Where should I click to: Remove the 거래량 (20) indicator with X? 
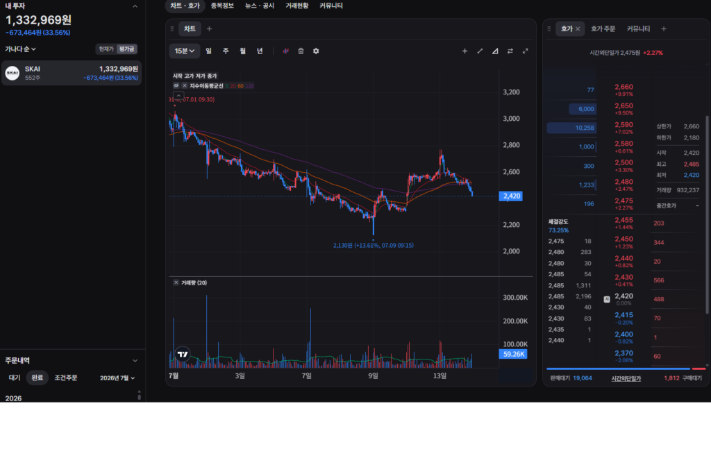176,282
